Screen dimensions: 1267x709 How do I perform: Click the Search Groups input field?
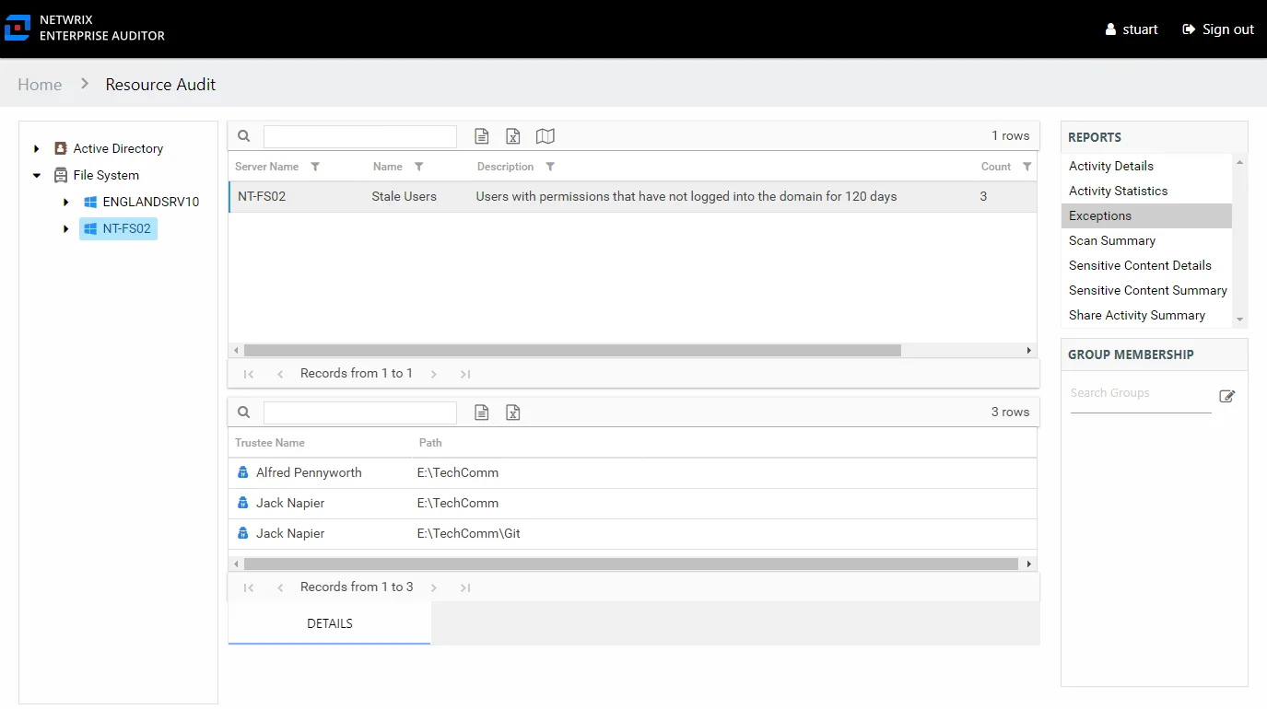[1141, 394]
